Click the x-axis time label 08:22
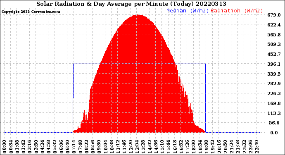The image size is (285, 155). pyautogui.click(x=86, y=147)
